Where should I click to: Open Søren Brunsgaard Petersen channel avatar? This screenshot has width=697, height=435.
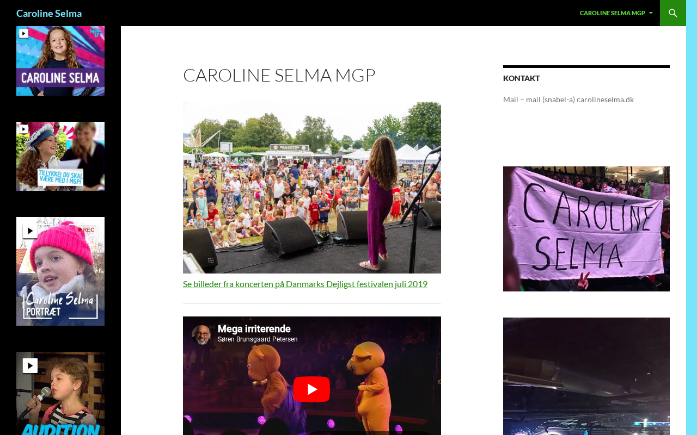(x=201, y=335)
